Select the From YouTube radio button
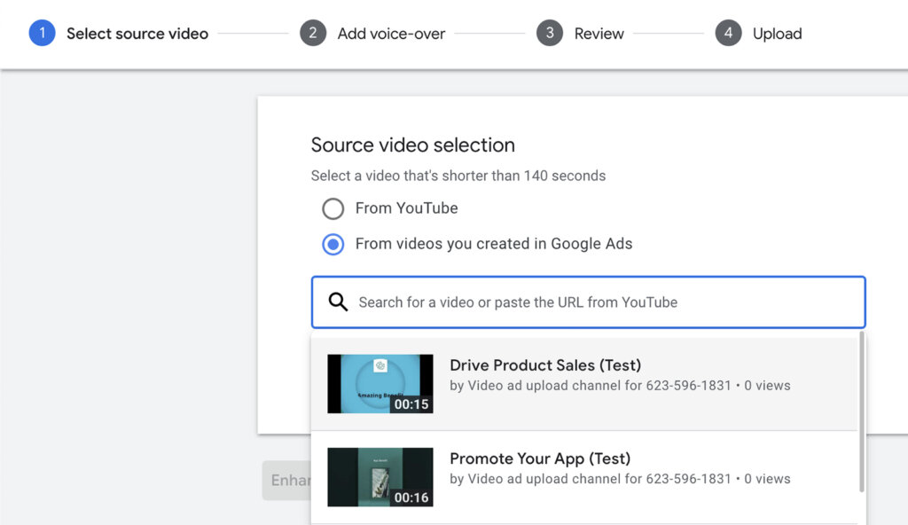908x525 pixels. click(x=333, y=208)
